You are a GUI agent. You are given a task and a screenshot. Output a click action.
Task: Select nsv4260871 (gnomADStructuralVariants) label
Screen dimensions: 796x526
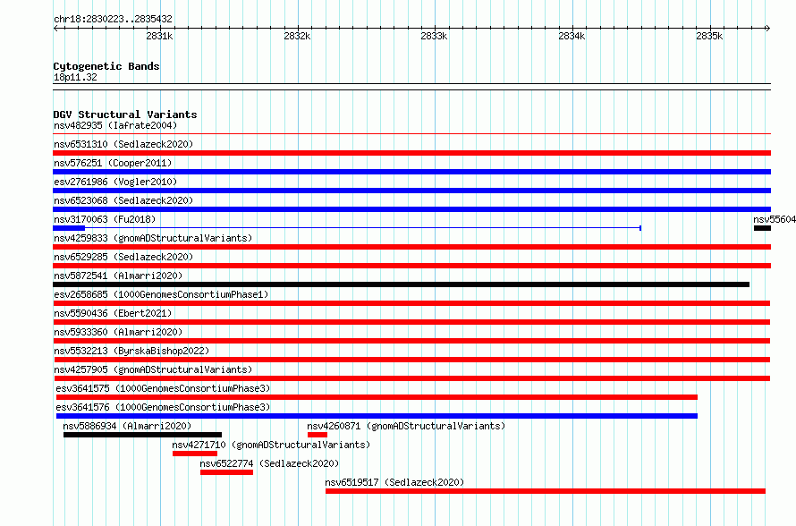tap(406, 426)
